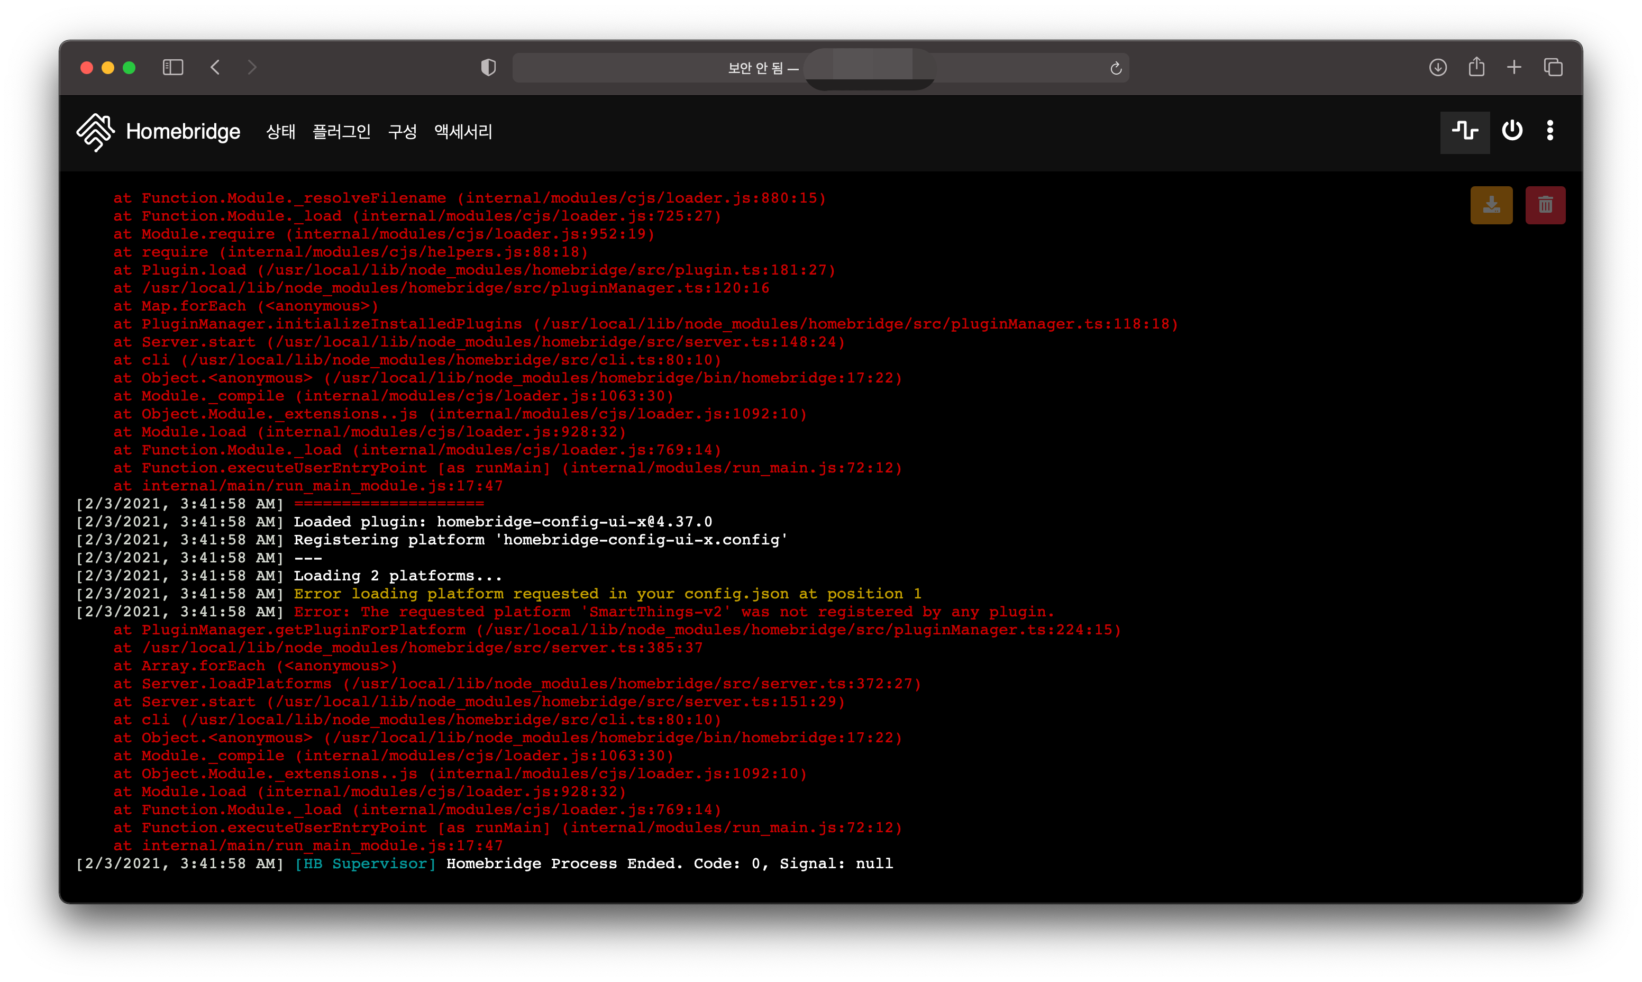1642x982 pixels.
Task: Click the Homebridge title text link
Action: 183,132
